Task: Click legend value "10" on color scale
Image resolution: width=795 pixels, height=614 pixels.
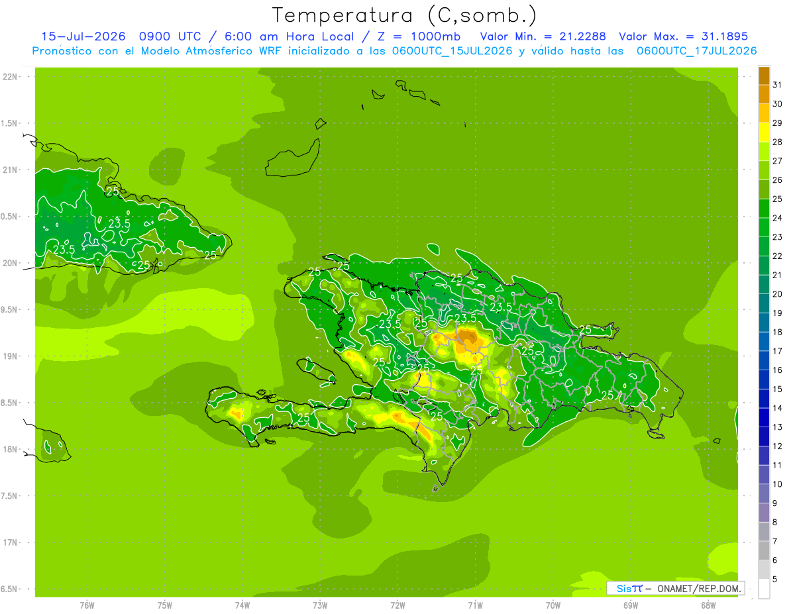Action: click(x=778, y=484)
